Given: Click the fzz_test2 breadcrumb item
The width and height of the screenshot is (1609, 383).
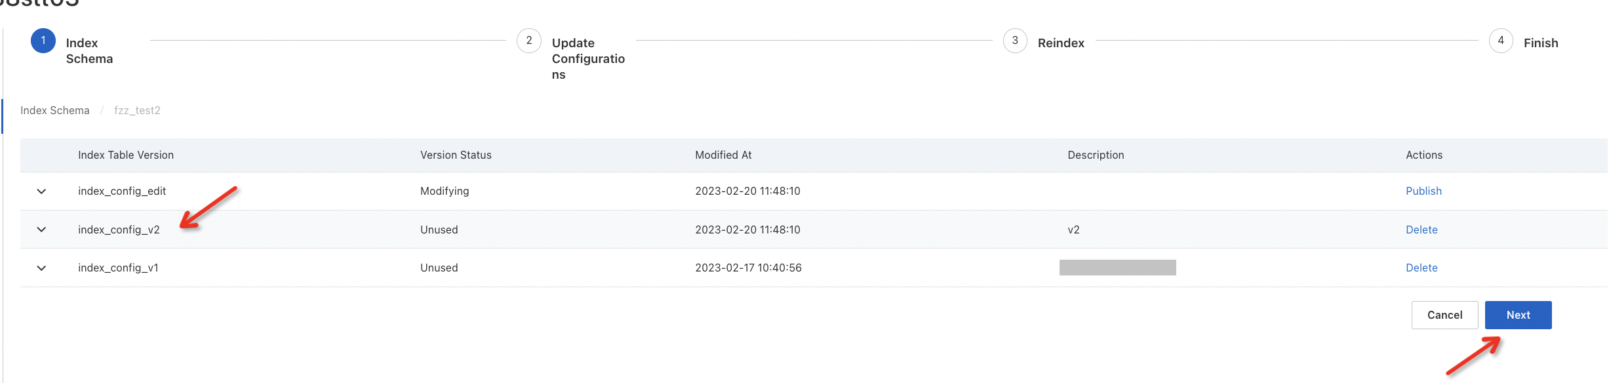Looking at the screenshot, I should pos(137,110).
